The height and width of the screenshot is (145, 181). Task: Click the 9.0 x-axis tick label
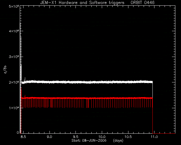[49, 137]
